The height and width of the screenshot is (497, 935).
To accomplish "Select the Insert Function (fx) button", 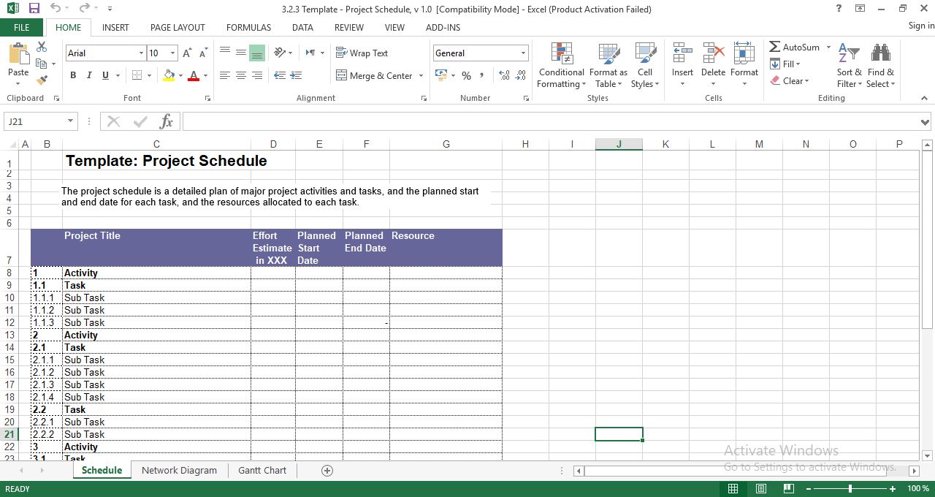I will (167, 121).
